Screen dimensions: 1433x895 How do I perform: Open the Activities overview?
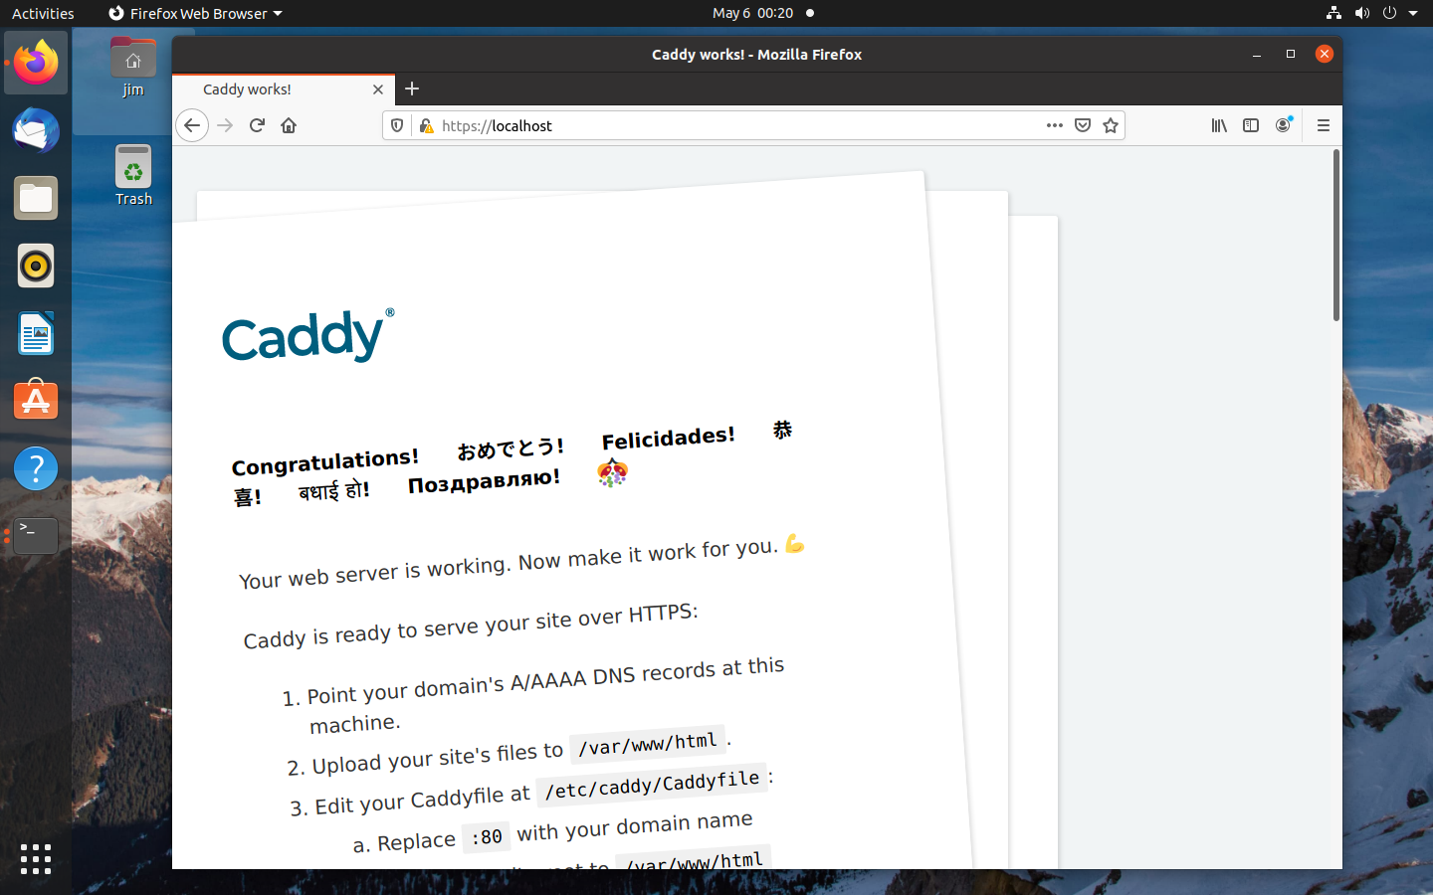coord(43,13)
